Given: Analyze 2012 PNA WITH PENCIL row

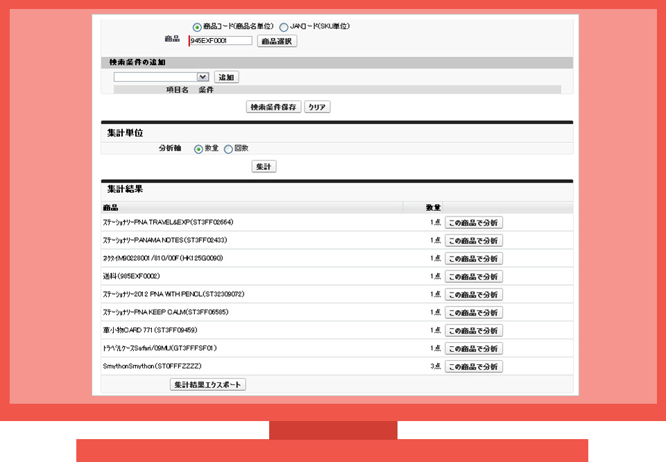Looking at the screenshot, I should 474,295.
